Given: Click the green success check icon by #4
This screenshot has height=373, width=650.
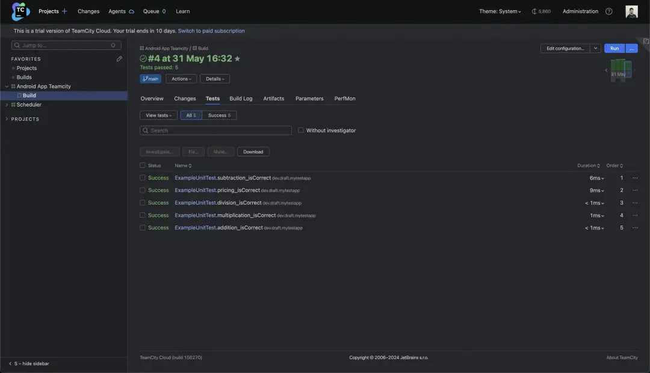Looking at the screenshot, I should [143, 58].
